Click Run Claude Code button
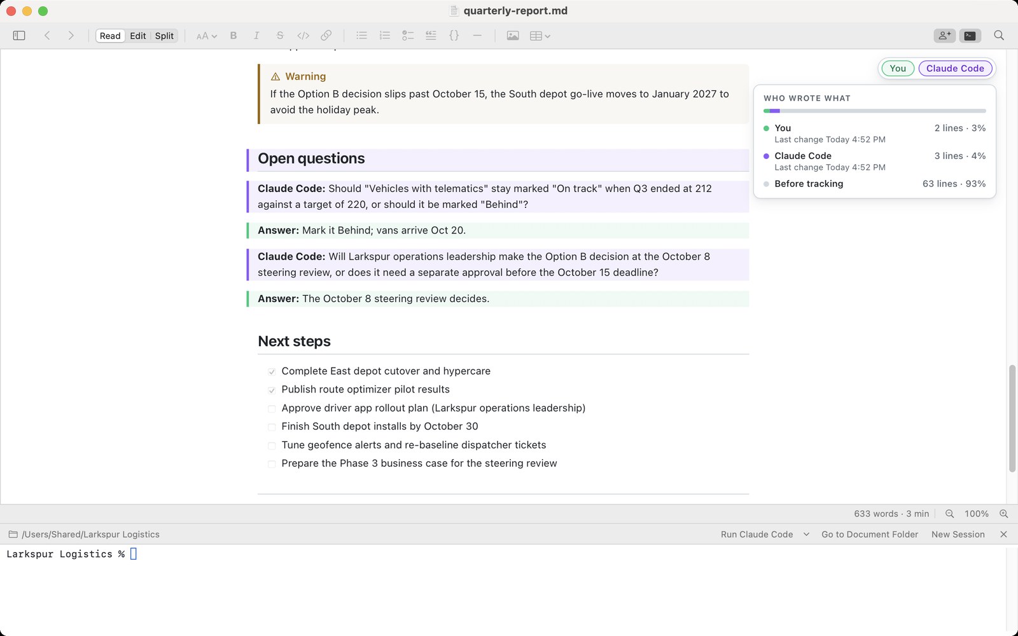 pos(757,534)
